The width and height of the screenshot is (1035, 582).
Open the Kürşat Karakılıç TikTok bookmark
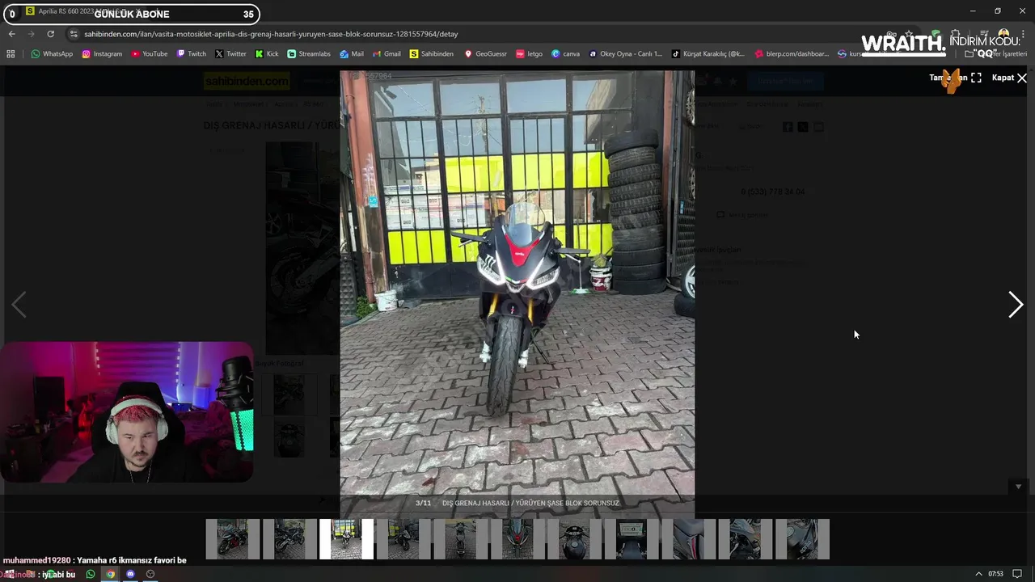[x=708, y=54]
